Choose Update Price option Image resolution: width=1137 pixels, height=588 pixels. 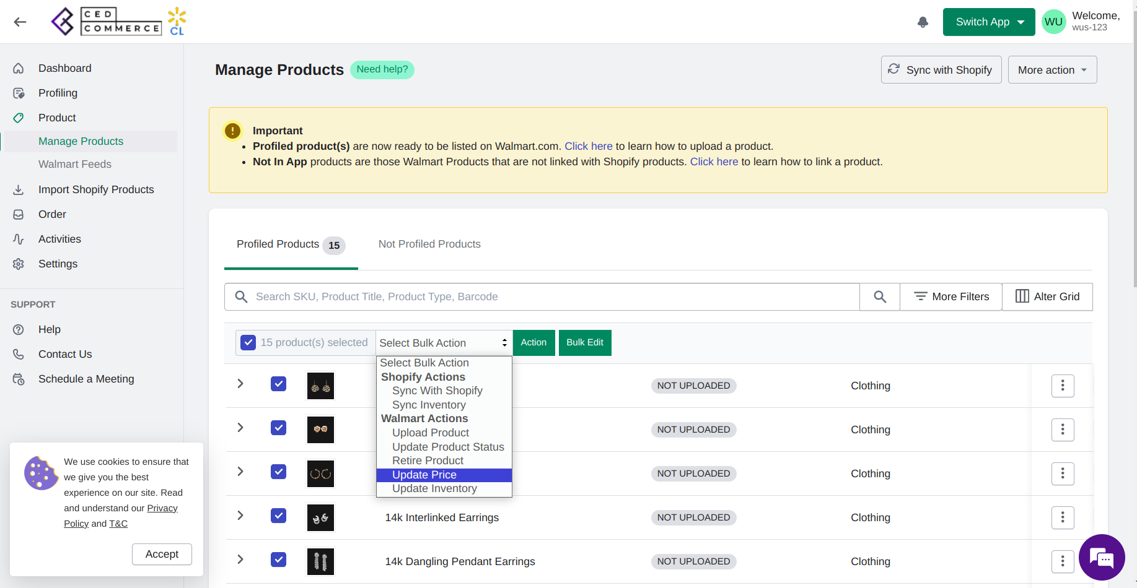point(444,475)
